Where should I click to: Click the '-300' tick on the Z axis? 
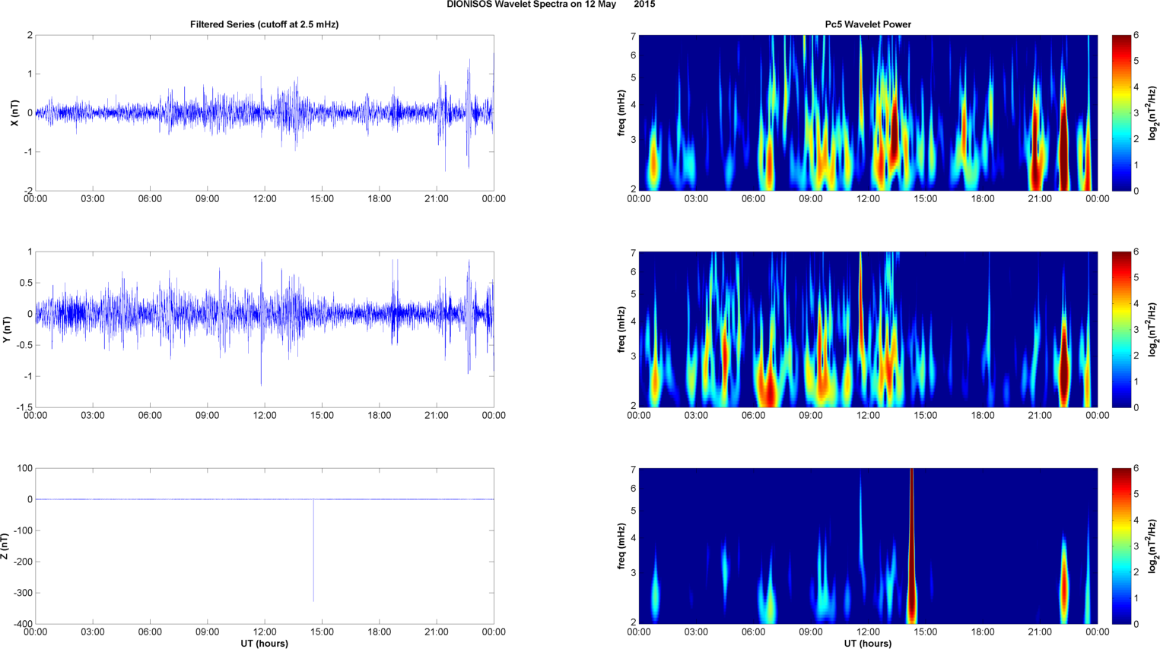[x=24, y=593]
